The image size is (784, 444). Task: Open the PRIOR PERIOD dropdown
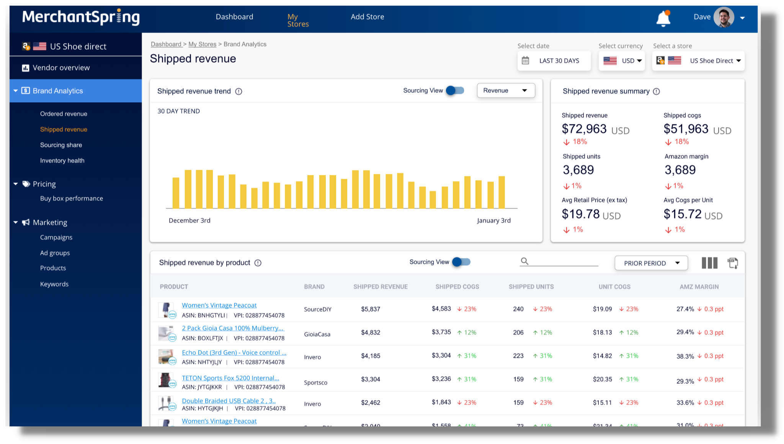click(x=651, y=263)
